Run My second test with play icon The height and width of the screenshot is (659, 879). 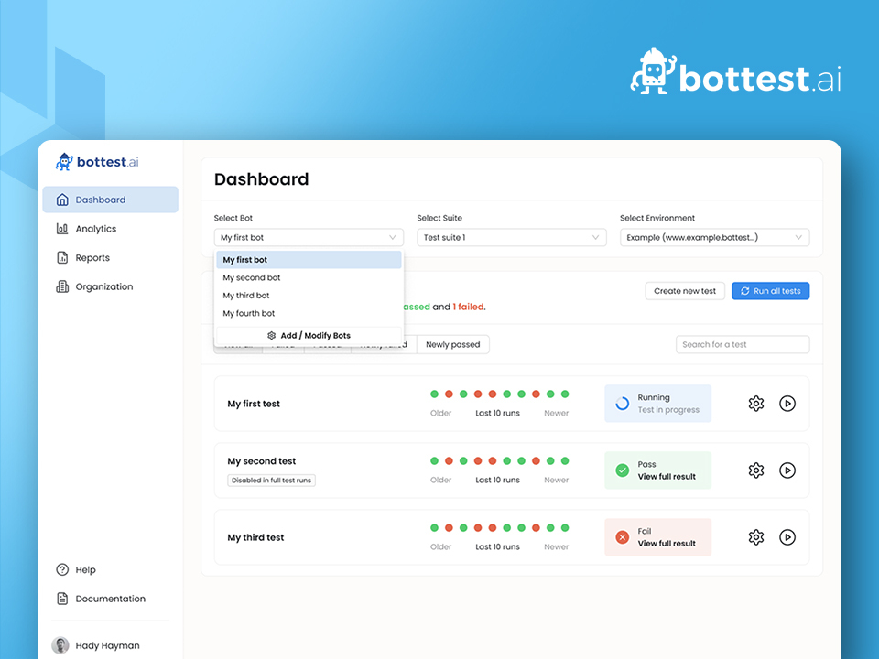[x=787, y=470]
